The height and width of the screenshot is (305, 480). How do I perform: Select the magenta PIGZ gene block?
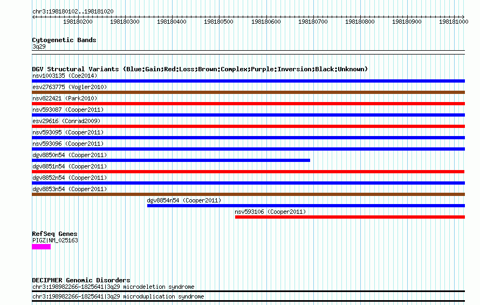pos(42,247)
